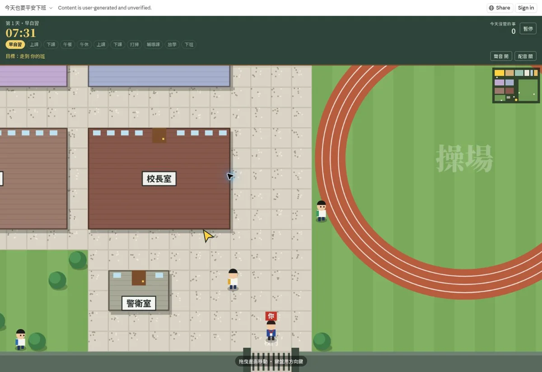Click the brown door of the 校長室 building

[x=159, y=135]
